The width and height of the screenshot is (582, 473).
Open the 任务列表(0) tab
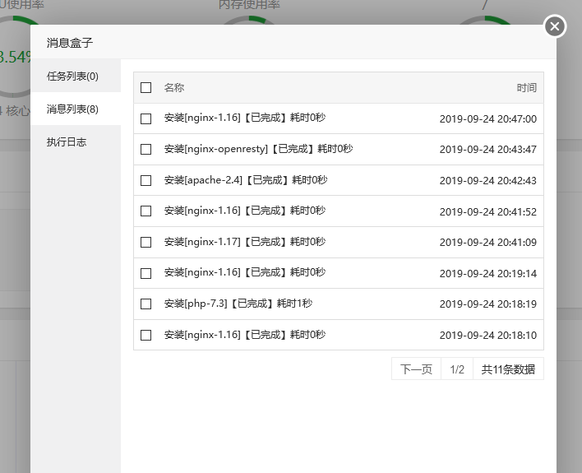click(76, 76)
